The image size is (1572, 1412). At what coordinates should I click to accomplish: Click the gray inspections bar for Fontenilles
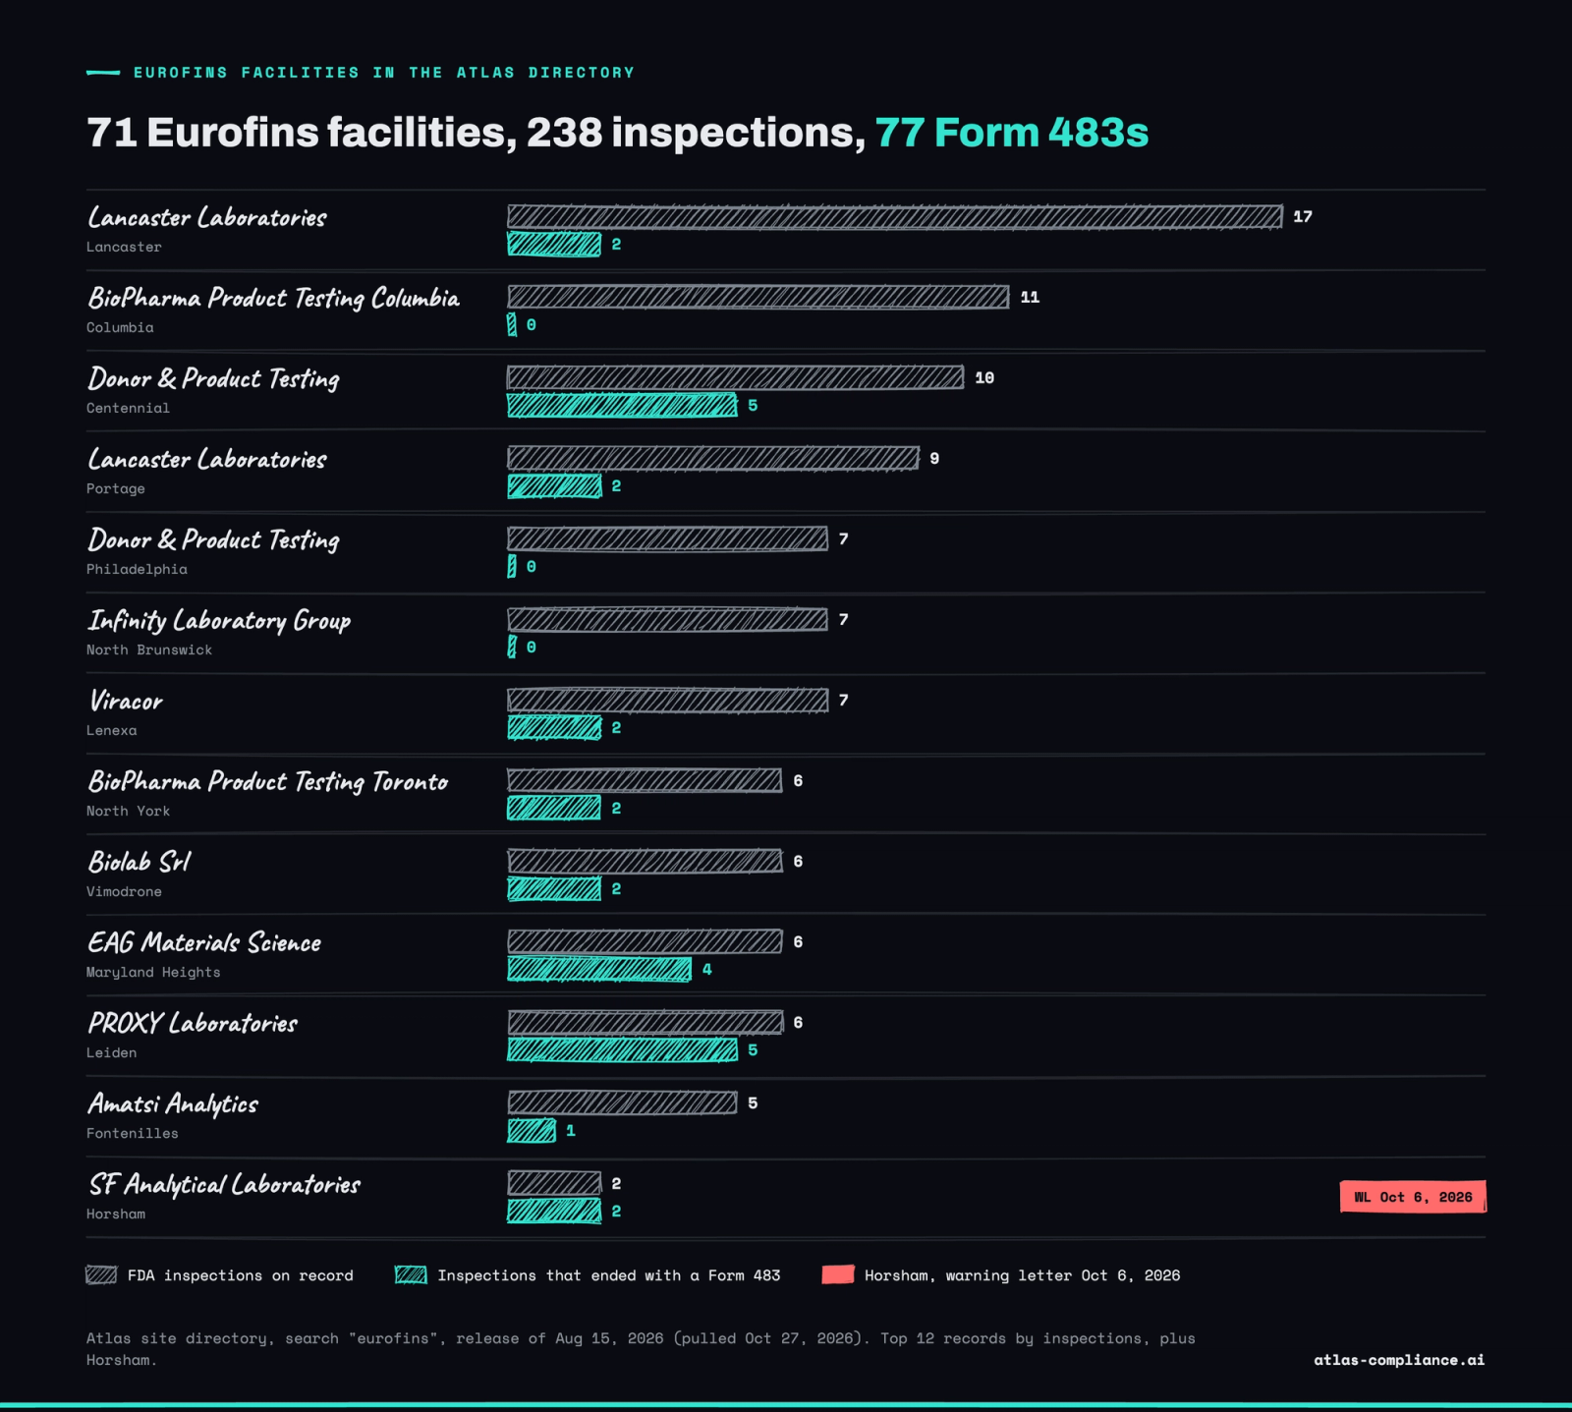(622, 1102)
